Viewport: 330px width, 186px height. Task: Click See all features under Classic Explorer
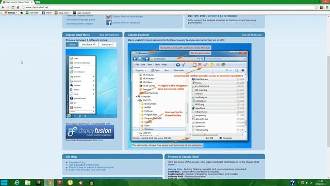252,35
